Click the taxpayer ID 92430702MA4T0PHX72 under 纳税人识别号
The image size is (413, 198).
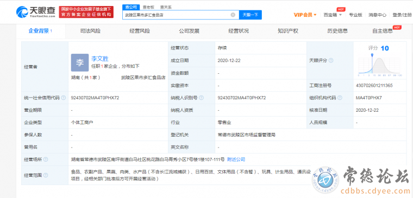click(242, 98)
